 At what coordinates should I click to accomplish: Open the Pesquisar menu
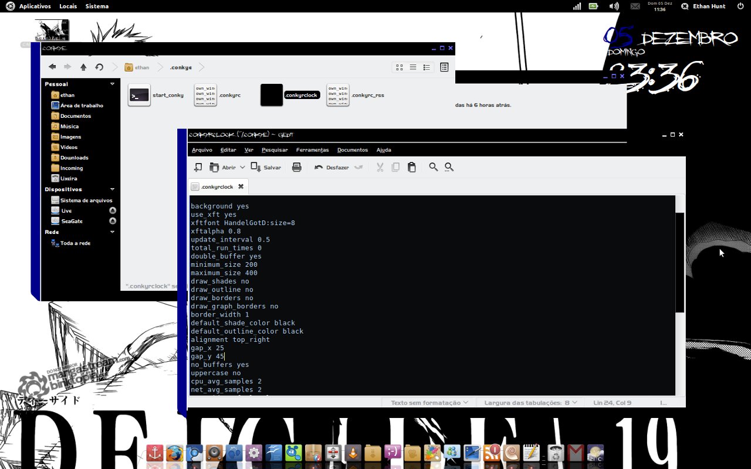(x=275, y=150)
